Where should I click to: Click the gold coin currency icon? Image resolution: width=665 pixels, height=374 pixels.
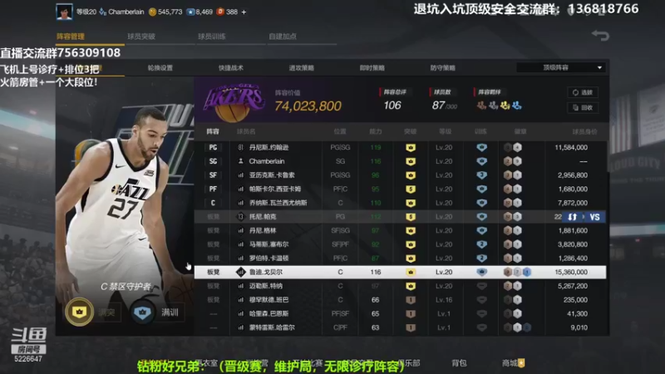(x=152, y=12)
